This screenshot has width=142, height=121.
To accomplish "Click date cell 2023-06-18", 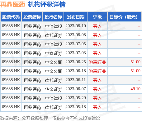I will tap(76, 71).
